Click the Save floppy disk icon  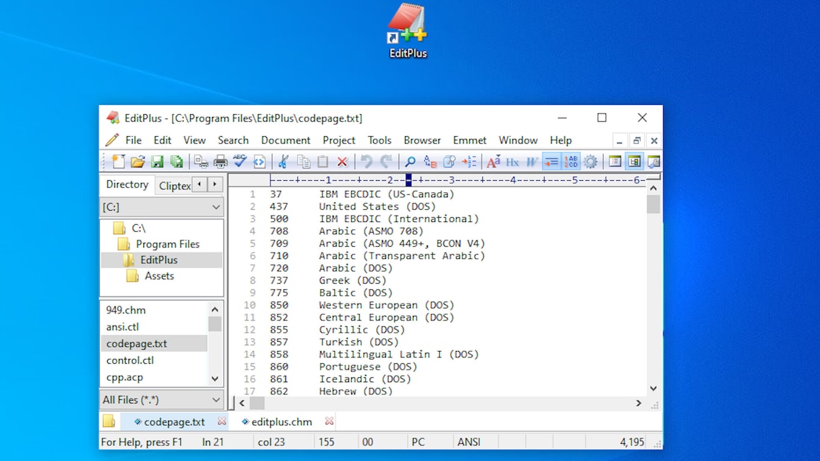(157, 162)
